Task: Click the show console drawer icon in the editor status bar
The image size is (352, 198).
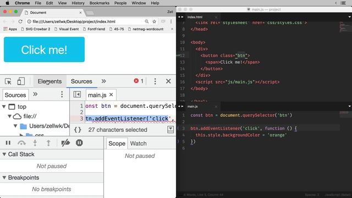Action: (170, 130)
